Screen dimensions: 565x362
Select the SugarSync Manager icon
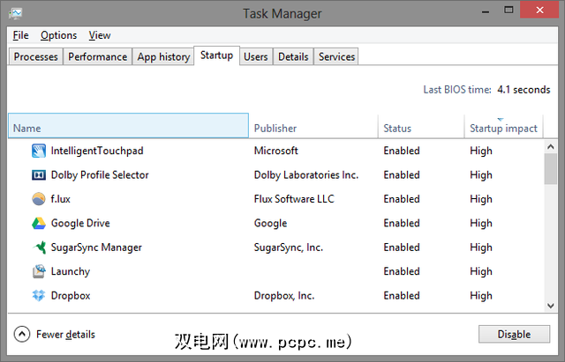39,247
